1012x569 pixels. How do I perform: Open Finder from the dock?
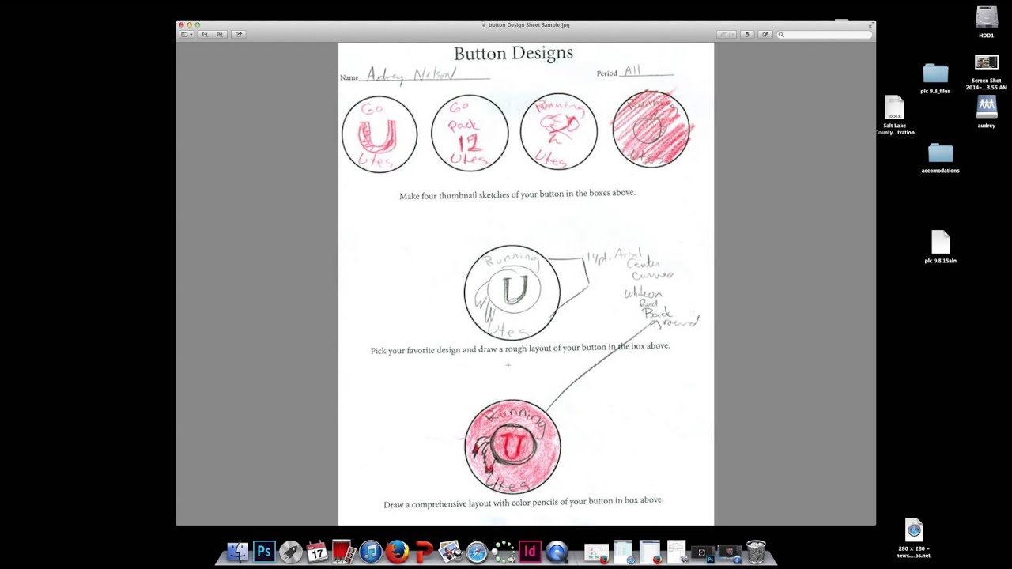click(238, 552)
